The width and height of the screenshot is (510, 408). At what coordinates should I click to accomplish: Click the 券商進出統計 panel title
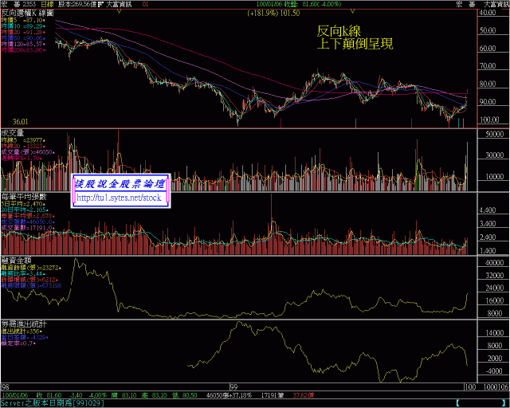[x=24, y=324]
